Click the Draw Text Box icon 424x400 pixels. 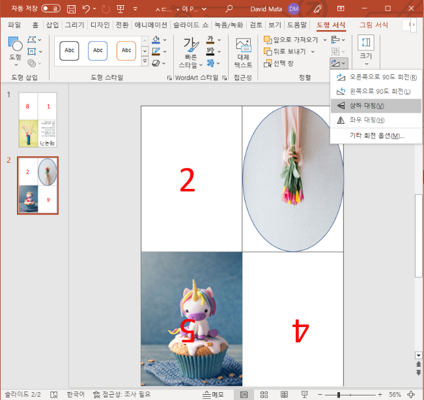[x=32, y=51]
